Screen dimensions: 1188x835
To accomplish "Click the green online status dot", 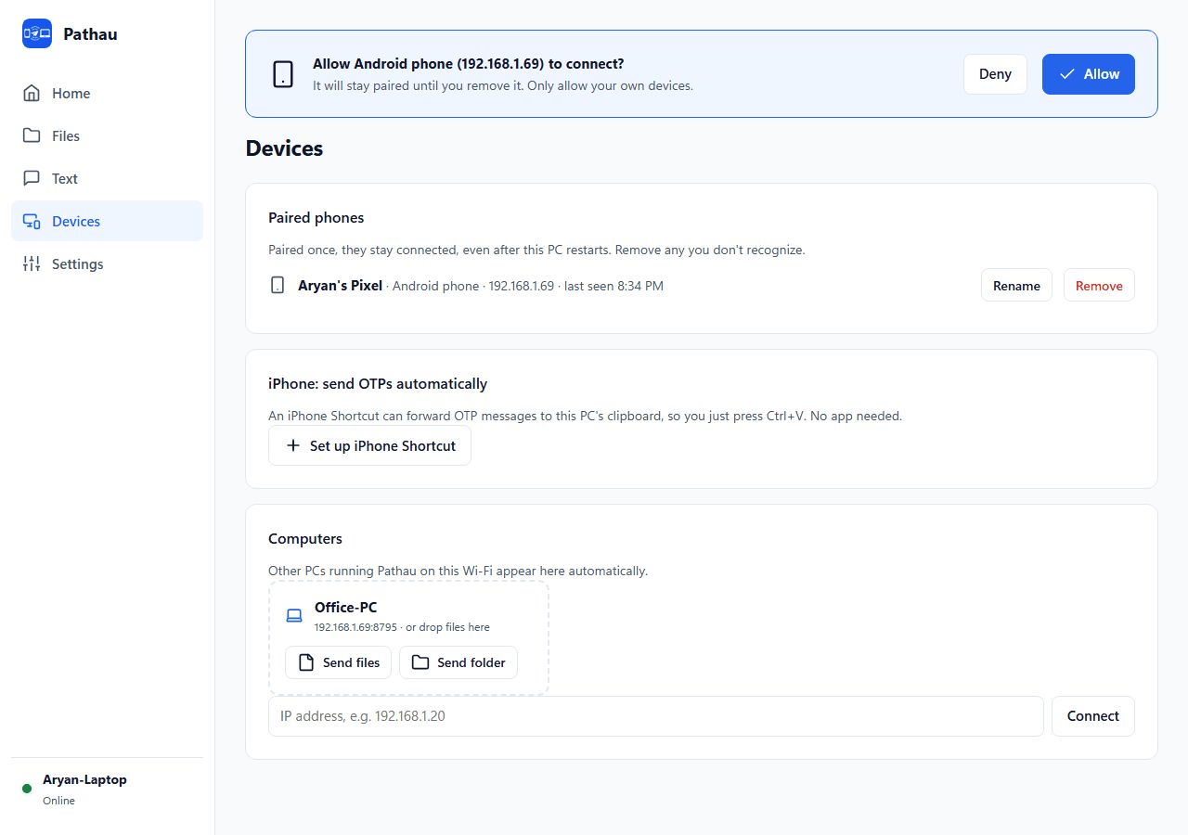I will click(27, 790).
